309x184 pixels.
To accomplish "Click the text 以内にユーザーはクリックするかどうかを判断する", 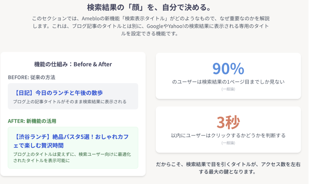I will [228, 135].
